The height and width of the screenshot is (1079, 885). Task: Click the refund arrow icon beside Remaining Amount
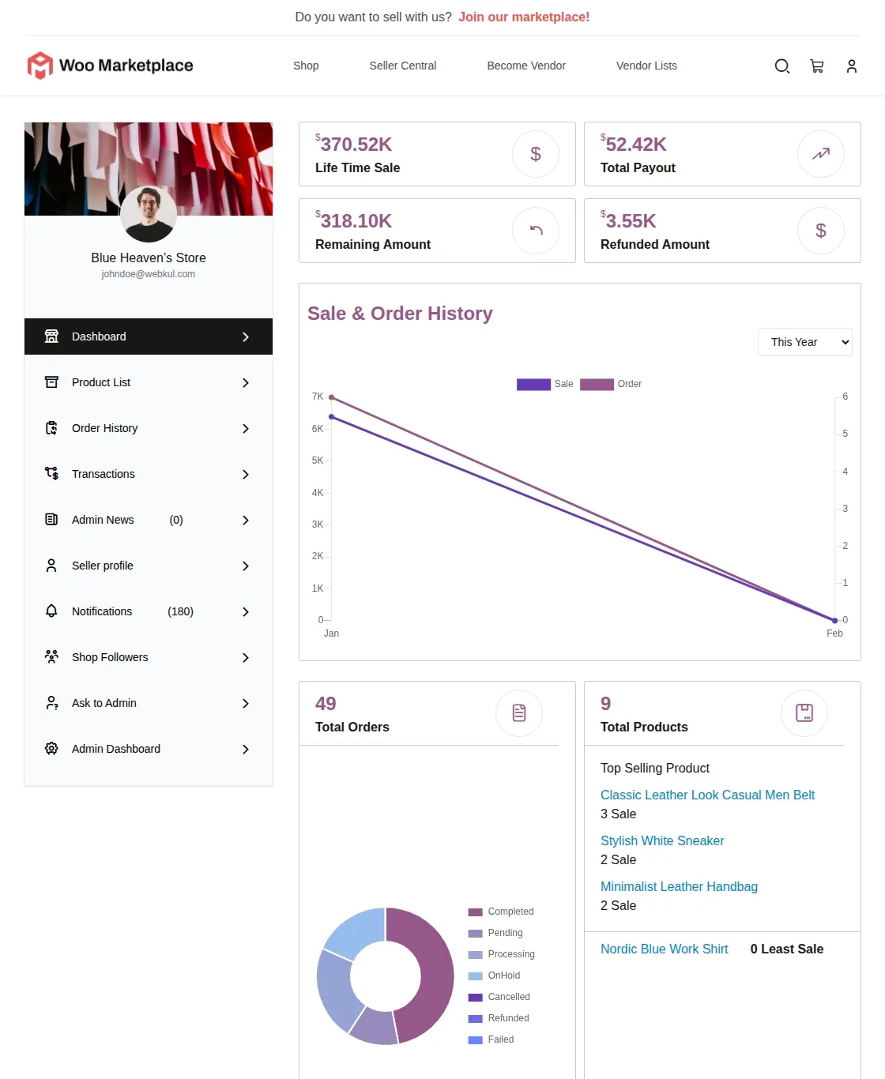click(536, 231)
